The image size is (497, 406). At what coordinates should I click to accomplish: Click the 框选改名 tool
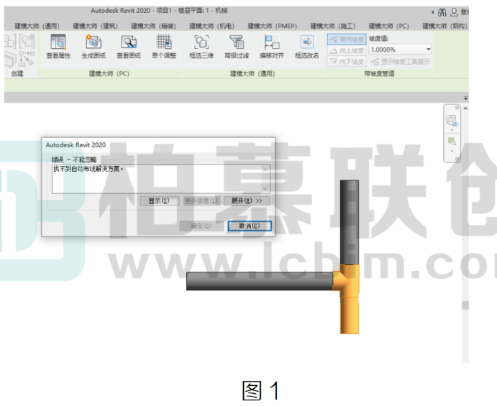(307, 47)
